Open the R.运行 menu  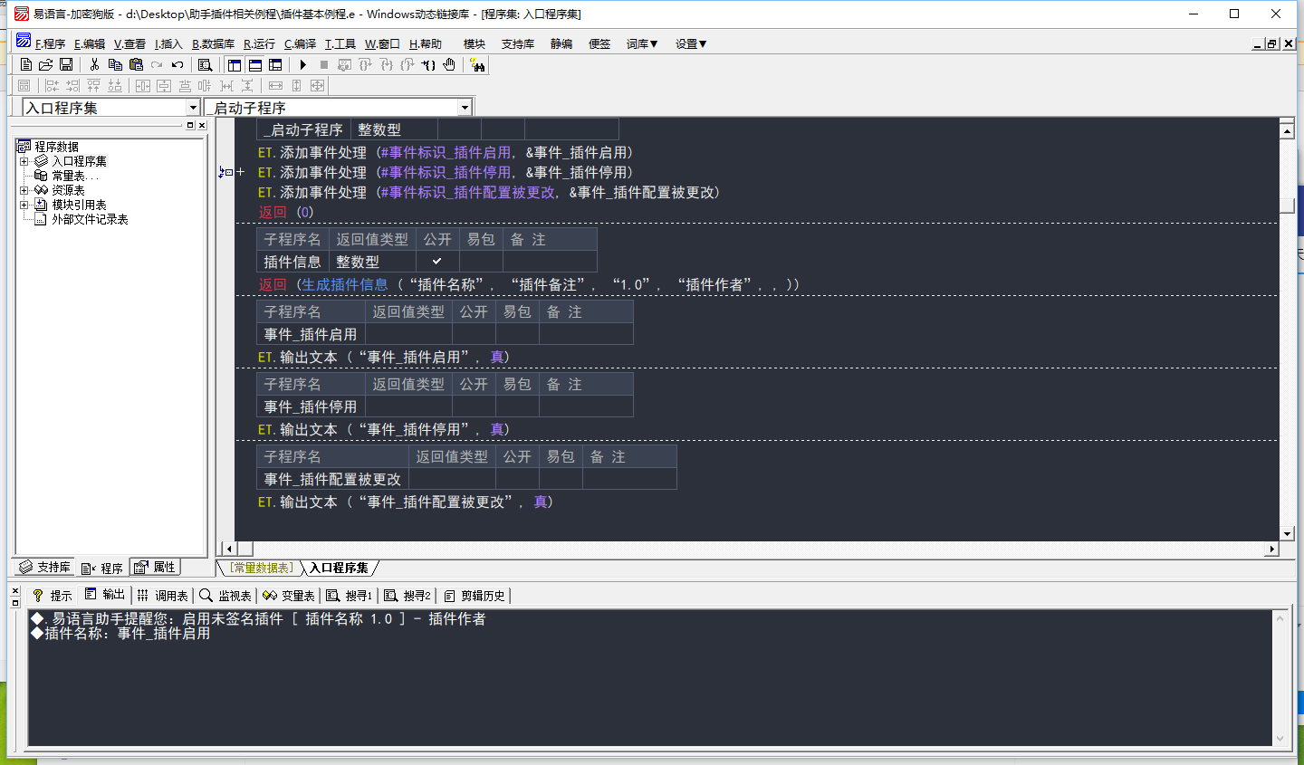click(x=259, y=43)
